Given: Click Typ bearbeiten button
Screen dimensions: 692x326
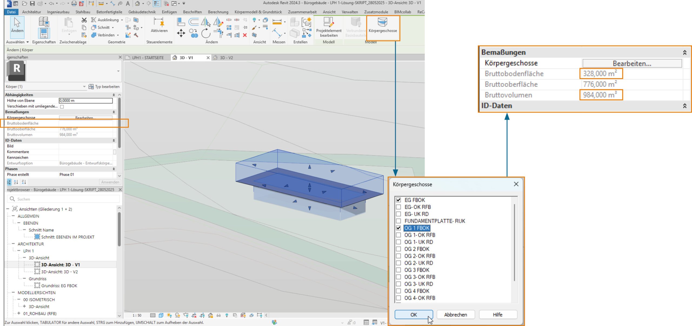Looking at the screenshot, I should tap(104, 87).
